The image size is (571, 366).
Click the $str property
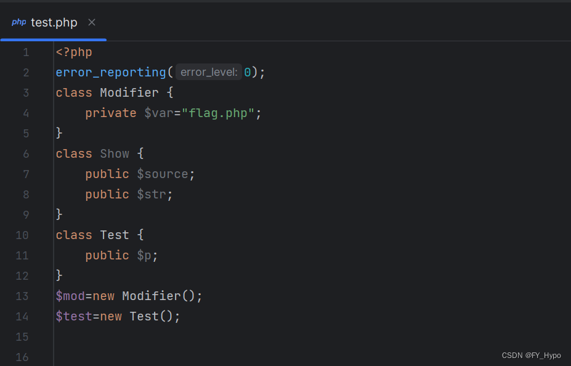[152, 195]
